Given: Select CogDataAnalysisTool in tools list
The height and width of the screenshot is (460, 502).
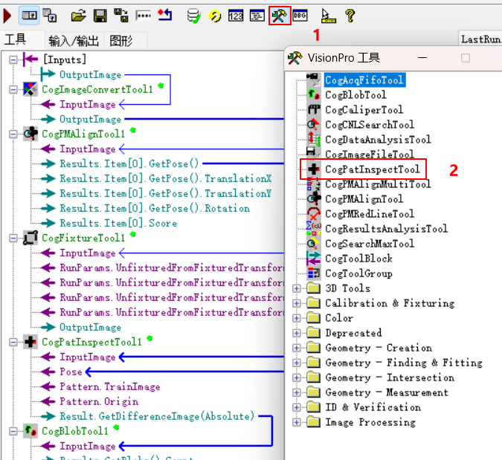Looking at the screenshot, I should pos(378,140).
